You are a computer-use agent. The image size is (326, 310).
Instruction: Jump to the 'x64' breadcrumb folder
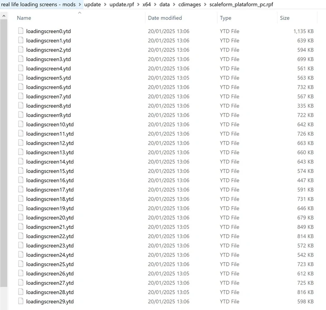pos(147,5)
